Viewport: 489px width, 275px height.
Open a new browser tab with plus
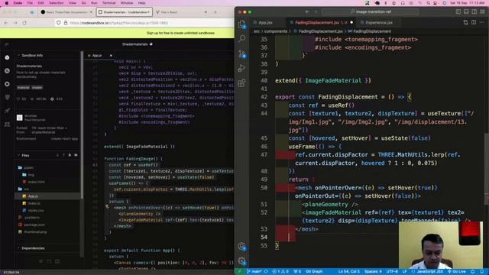[x=215, y=12]
